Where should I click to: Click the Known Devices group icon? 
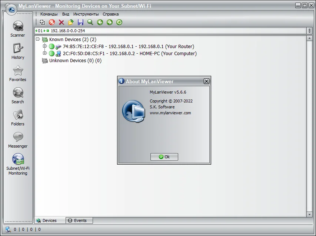(45, 40)
